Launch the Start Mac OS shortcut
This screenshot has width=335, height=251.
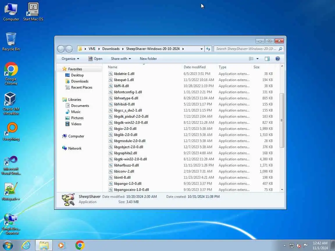[x=33, y=12]
